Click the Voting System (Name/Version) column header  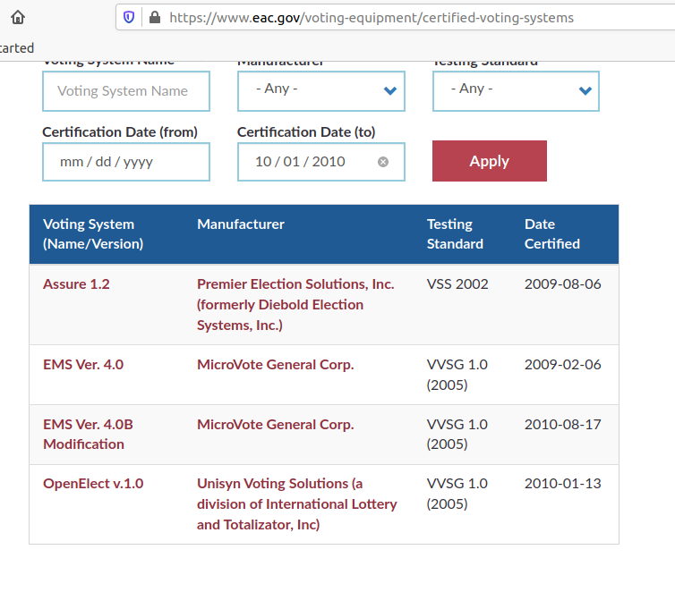click(93, 234)
